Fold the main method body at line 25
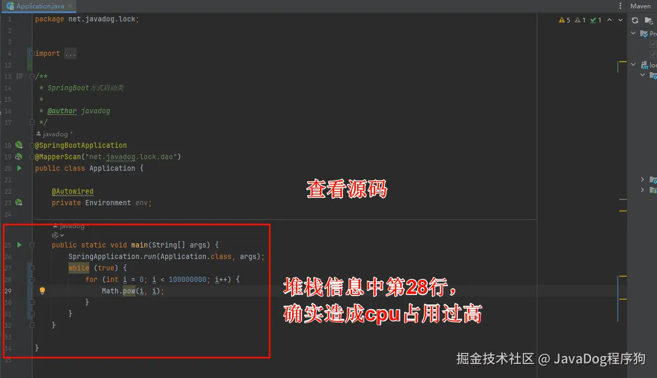The width and height of the screenshot is (657, 378). (32, 245)
